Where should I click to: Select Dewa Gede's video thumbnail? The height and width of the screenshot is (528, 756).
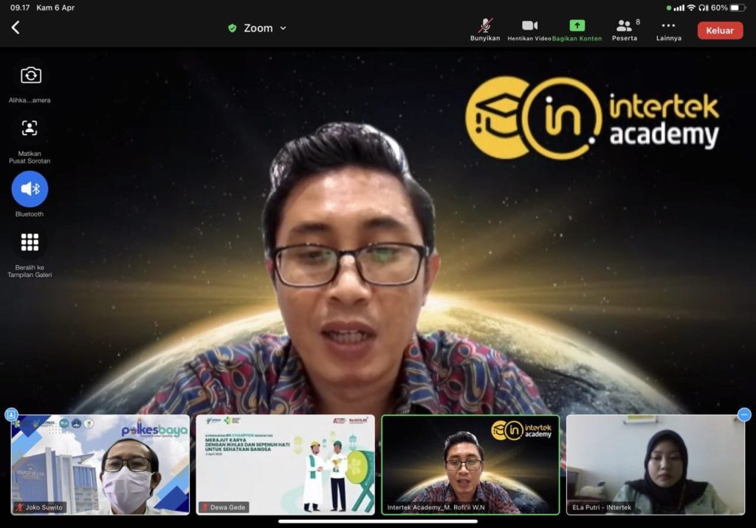286,464
